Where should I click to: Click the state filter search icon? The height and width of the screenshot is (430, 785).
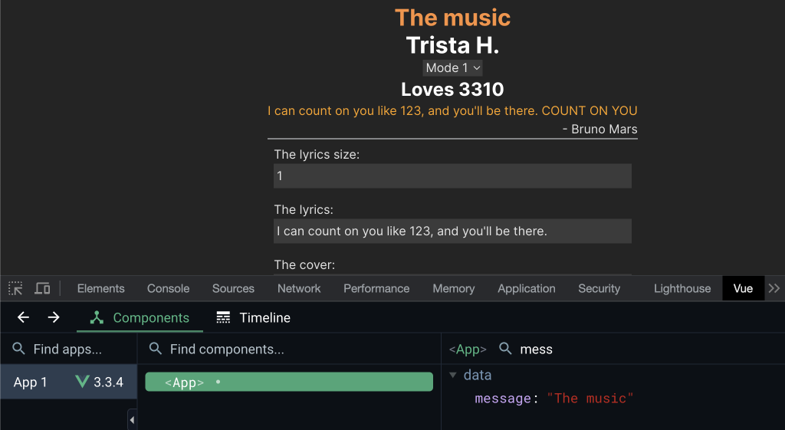506,349
